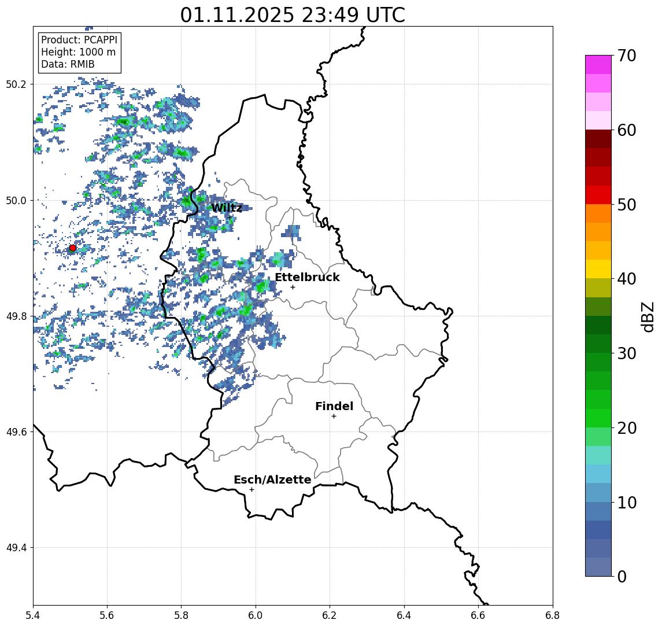Click the longitude axis label 6.6

pyautogui.click(x=478, y=615)
